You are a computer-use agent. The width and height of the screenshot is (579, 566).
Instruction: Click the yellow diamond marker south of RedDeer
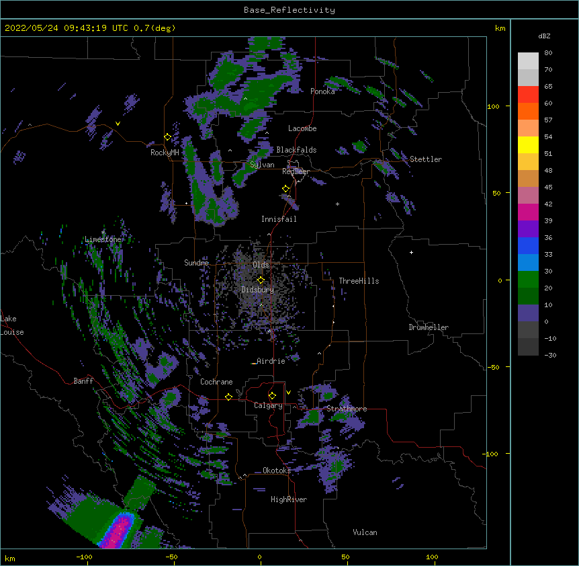(x=285, y=189)
